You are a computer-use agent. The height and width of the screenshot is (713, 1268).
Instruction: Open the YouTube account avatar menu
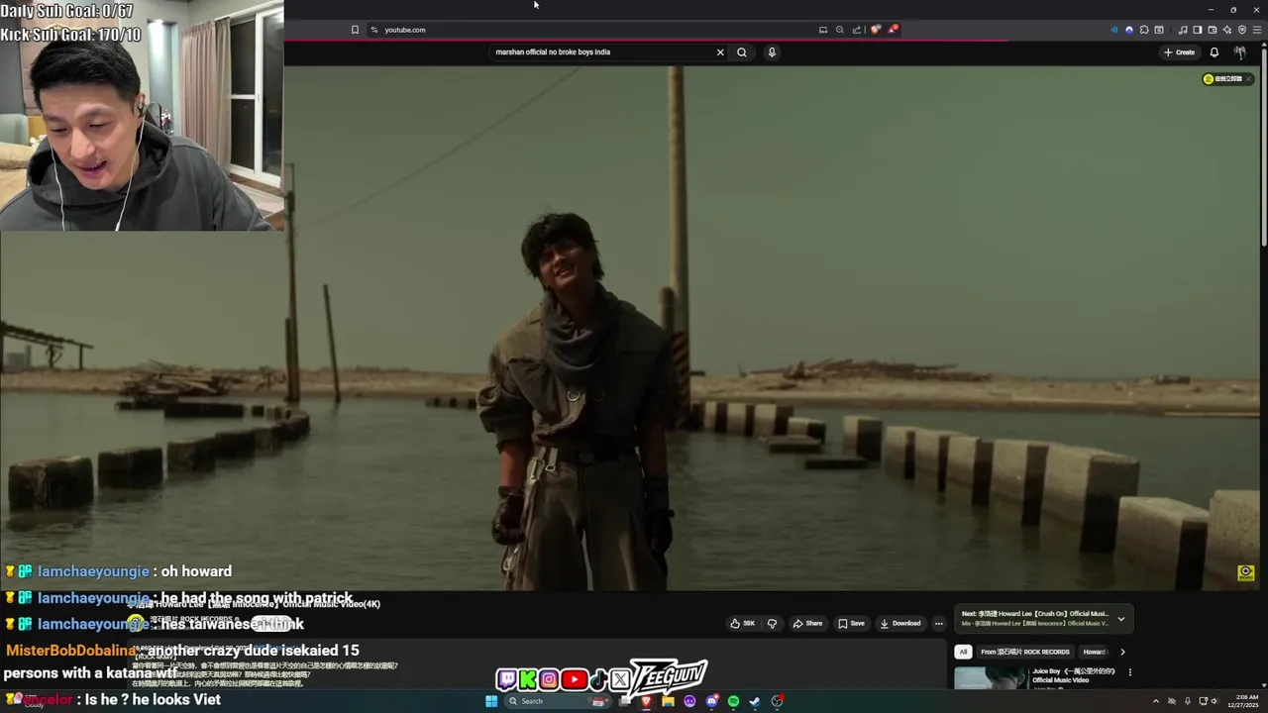(x=1240, y=52)
